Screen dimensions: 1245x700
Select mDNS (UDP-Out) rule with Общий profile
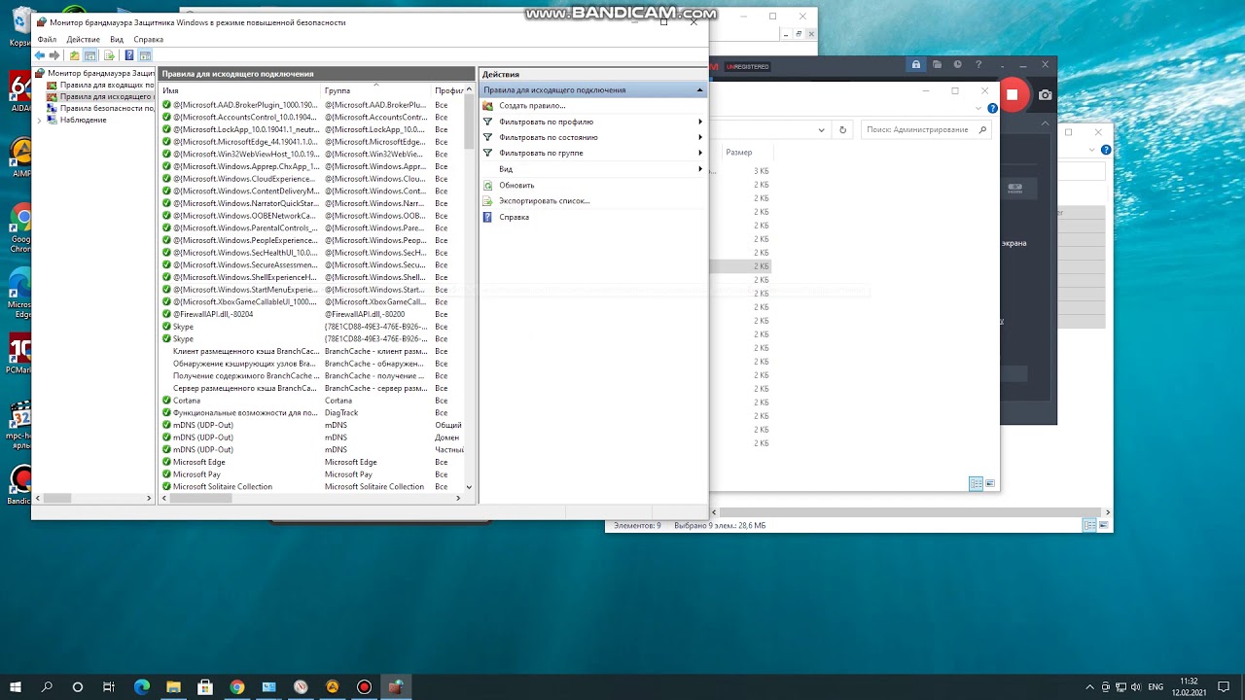tap(311, 425)
